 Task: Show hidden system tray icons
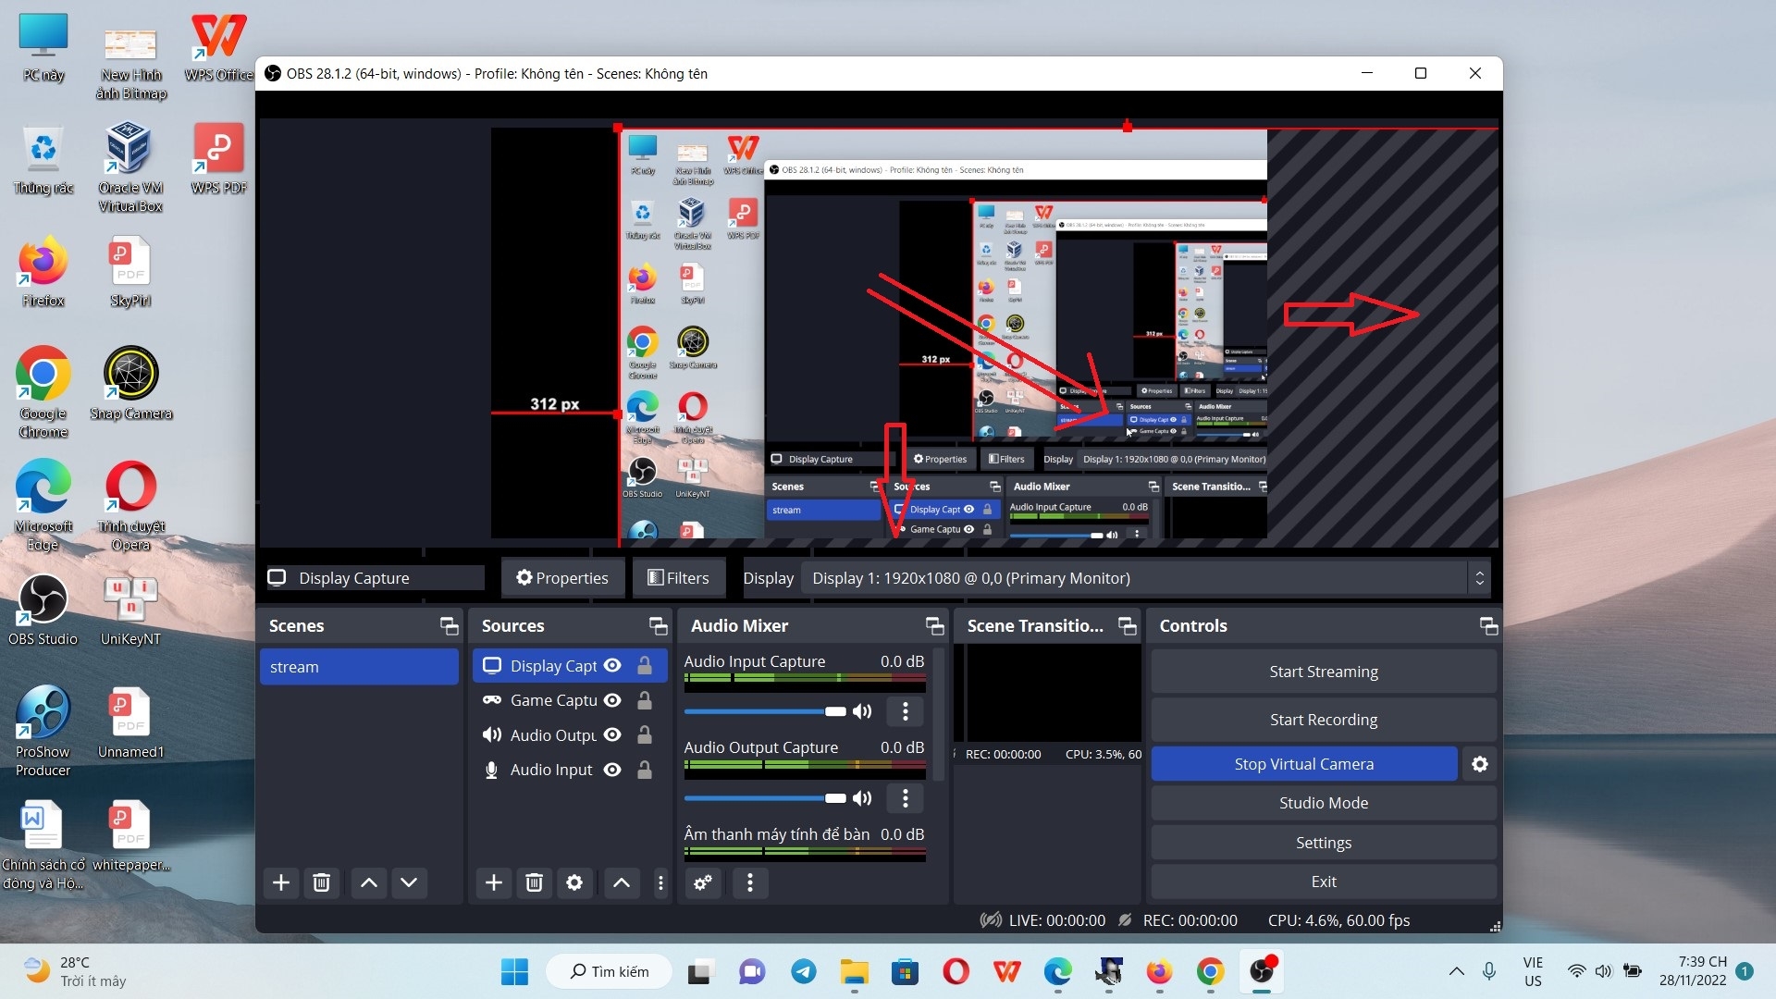point(1456,971)
